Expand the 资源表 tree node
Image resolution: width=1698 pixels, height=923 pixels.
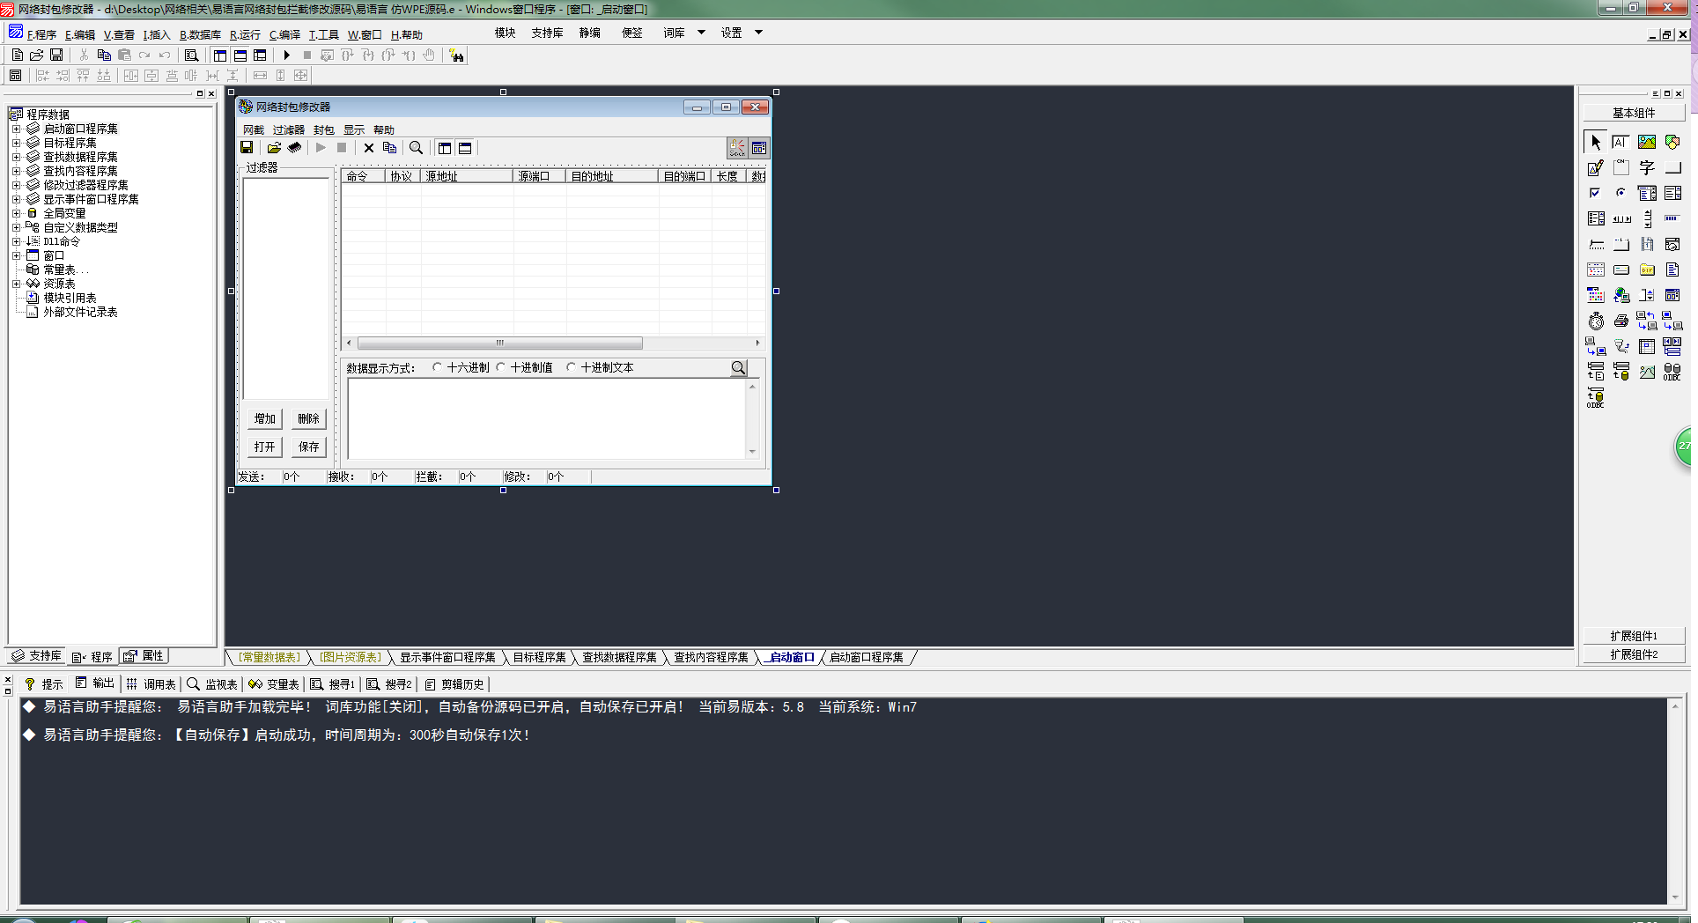[16, 284]
